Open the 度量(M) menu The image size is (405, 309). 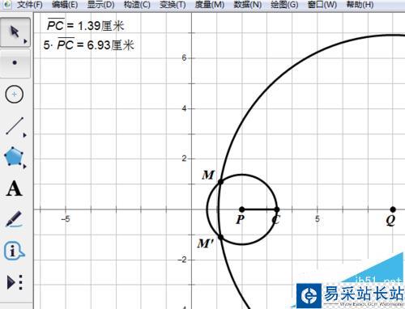point(210,5)
